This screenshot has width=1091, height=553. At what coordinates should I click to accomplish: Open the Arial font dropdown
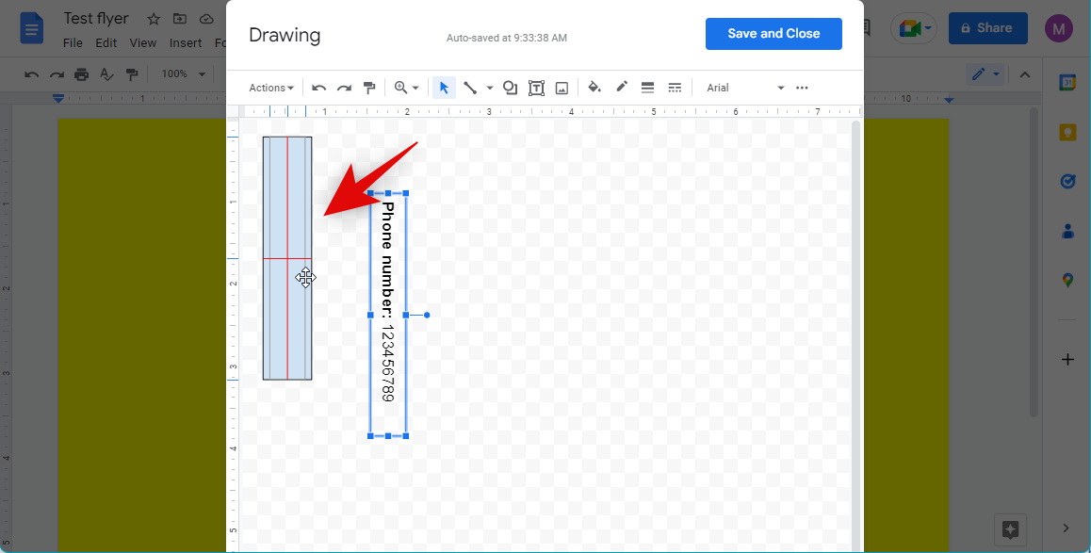[744, 88]
